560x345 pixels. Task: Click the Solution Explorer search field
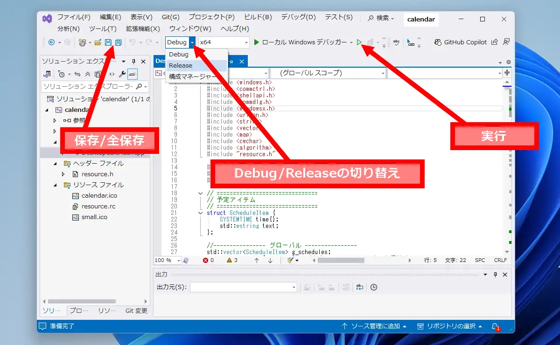95,87
